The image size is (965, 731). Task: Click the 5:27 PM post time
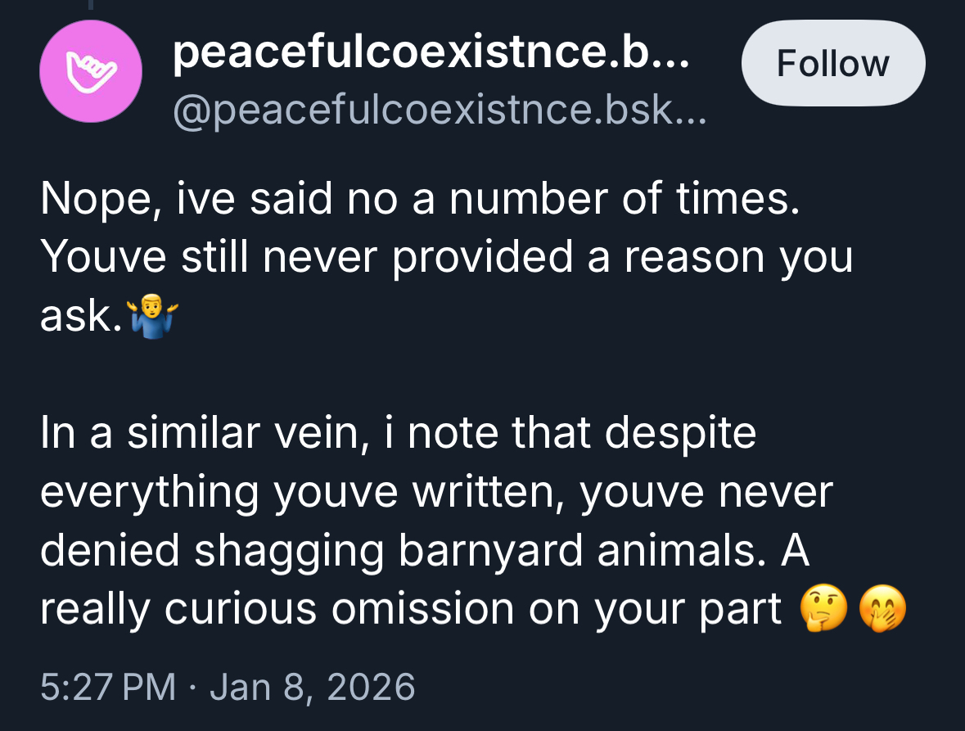[108, 687]
